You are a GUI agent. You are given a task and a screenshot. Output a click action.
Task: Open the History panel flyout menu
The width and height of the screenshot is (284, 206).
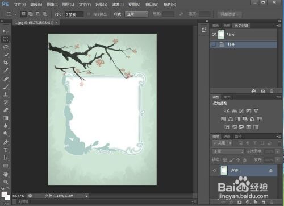pos(278,26)
